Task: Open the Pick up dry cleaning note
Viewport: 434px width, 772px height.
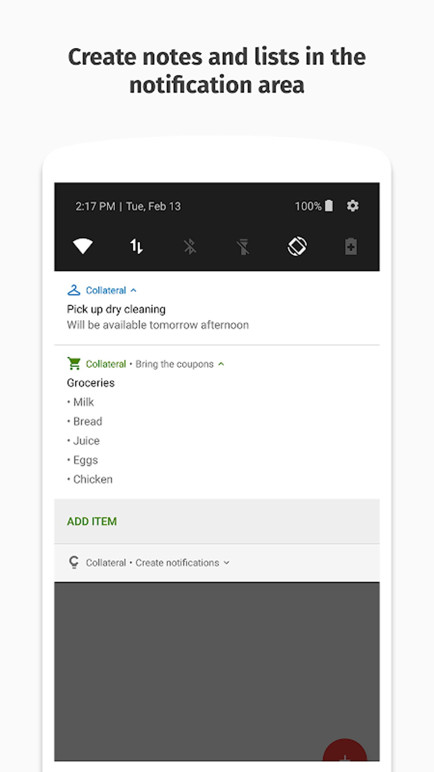Action: (116, 309)
